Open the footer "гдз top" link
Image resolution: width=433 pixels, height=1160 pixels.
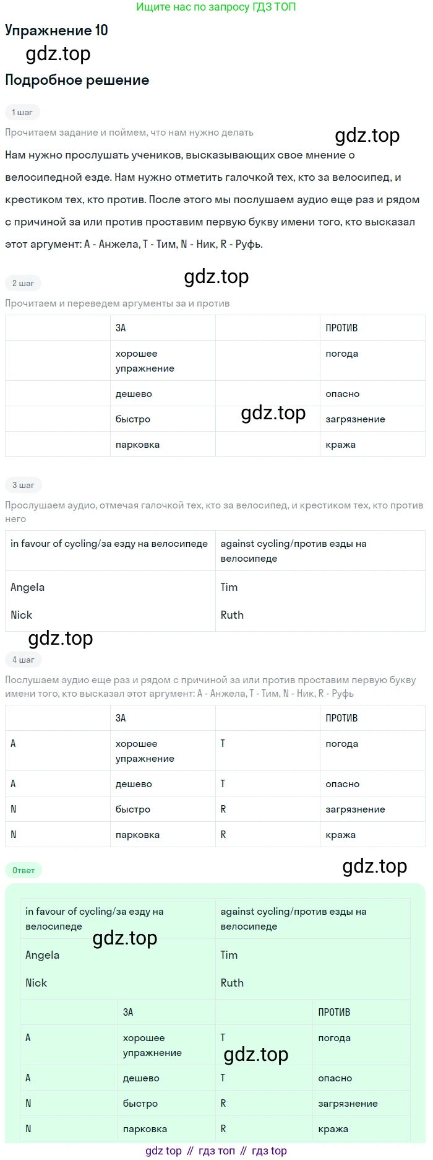269,1151
